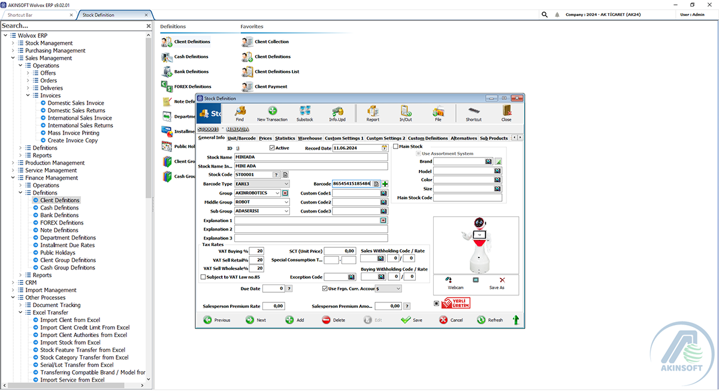The image size is (719, 391).
Task: Click the Save As icon under picture
Action: click(x=502, y=280)
